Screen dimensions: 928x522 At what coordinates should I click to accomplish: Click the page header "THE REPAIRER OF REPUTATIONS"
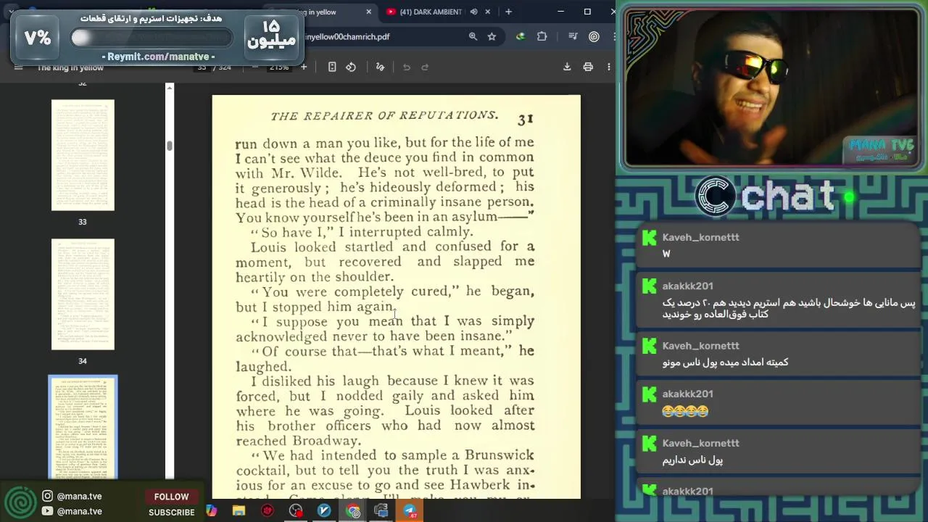384,116
